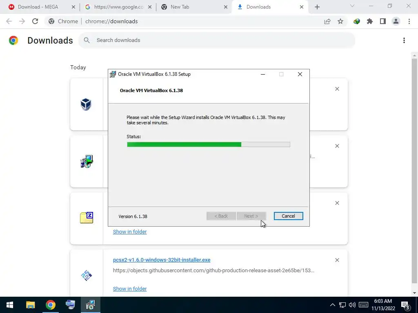This screenshot has width=418, height=313.
Task: Click the VirtualBox install progress bar
Action: point(209,145)
